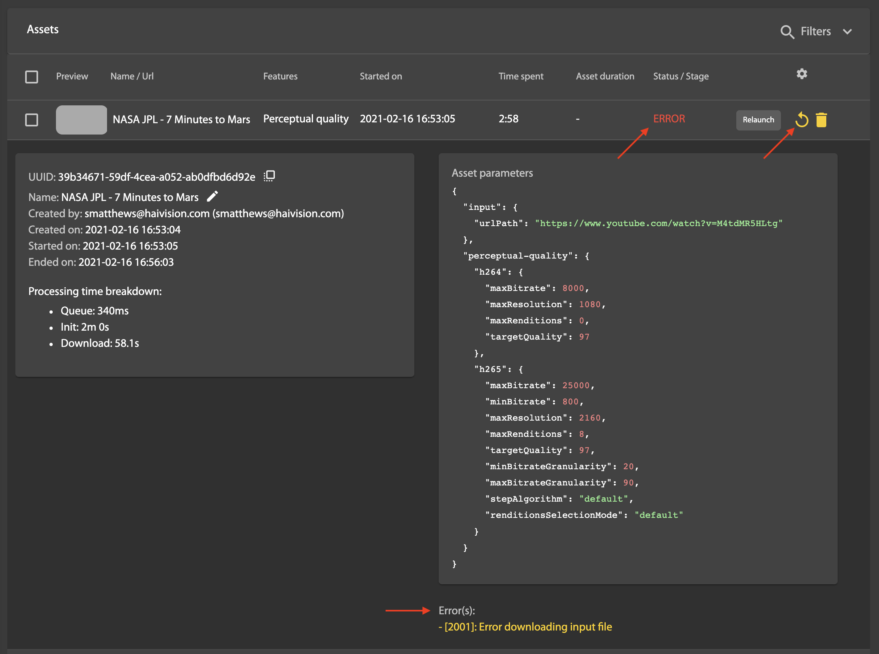Toggle the select-all checkbox in header

pyautogui.click(x=32, y=77)
